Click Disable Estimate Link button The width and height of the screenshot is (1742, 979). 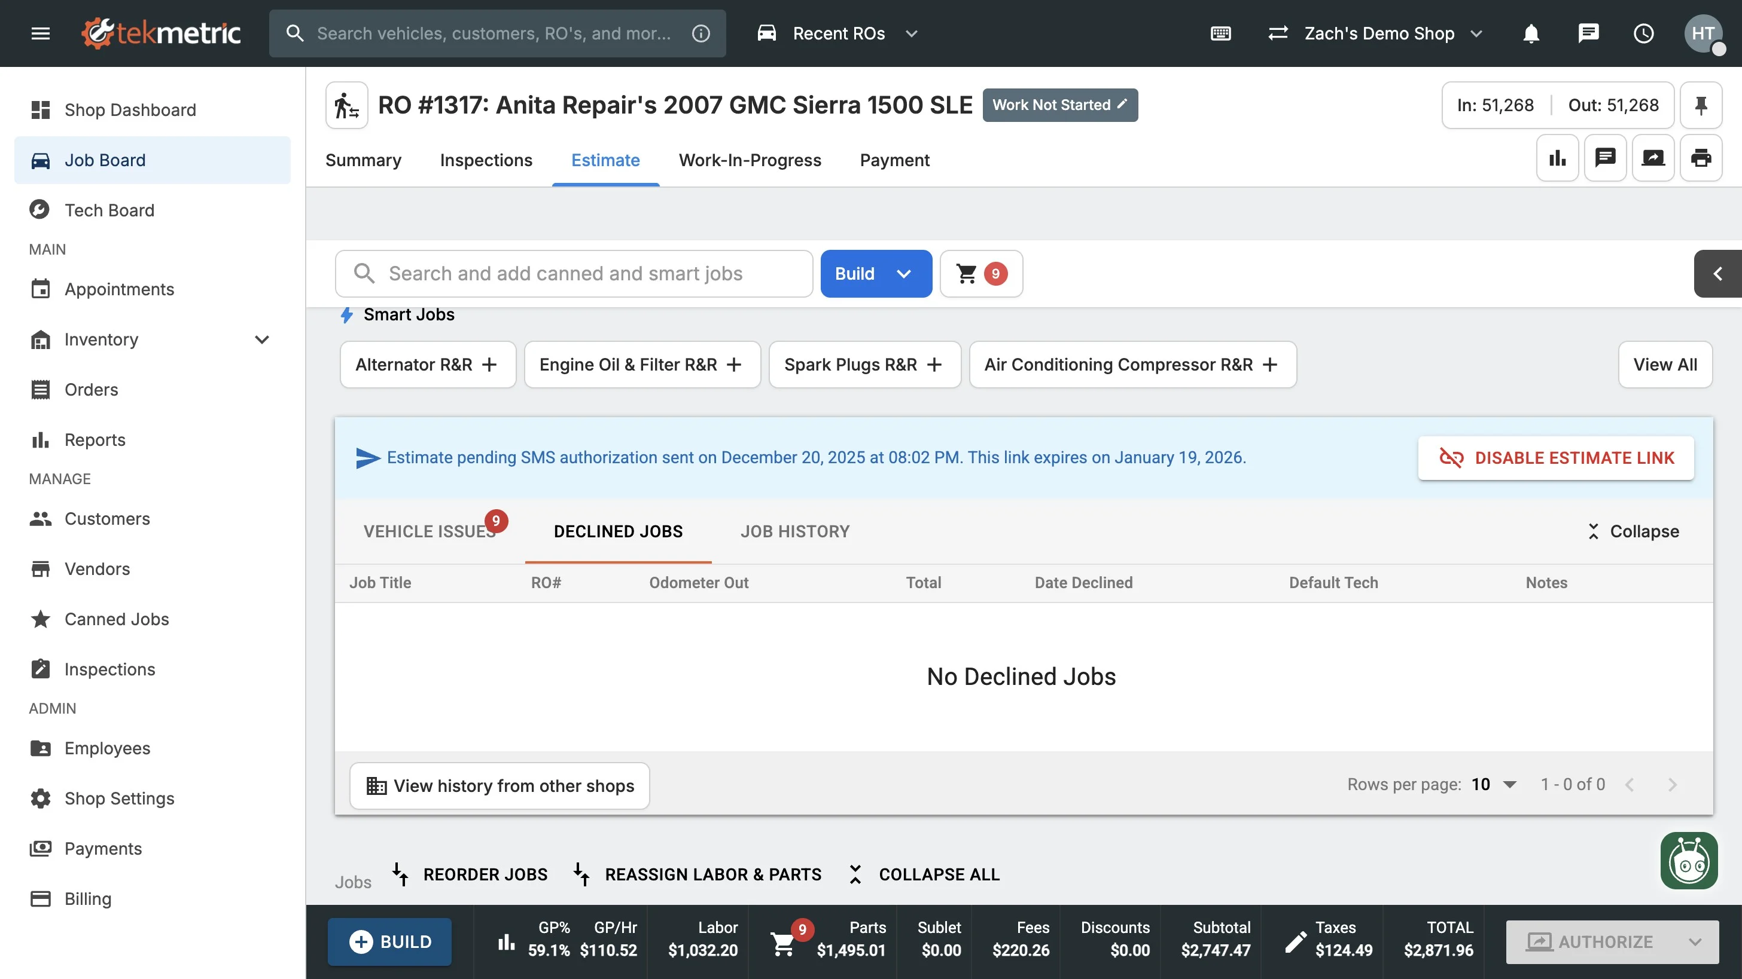click(x=1555, y=458)
